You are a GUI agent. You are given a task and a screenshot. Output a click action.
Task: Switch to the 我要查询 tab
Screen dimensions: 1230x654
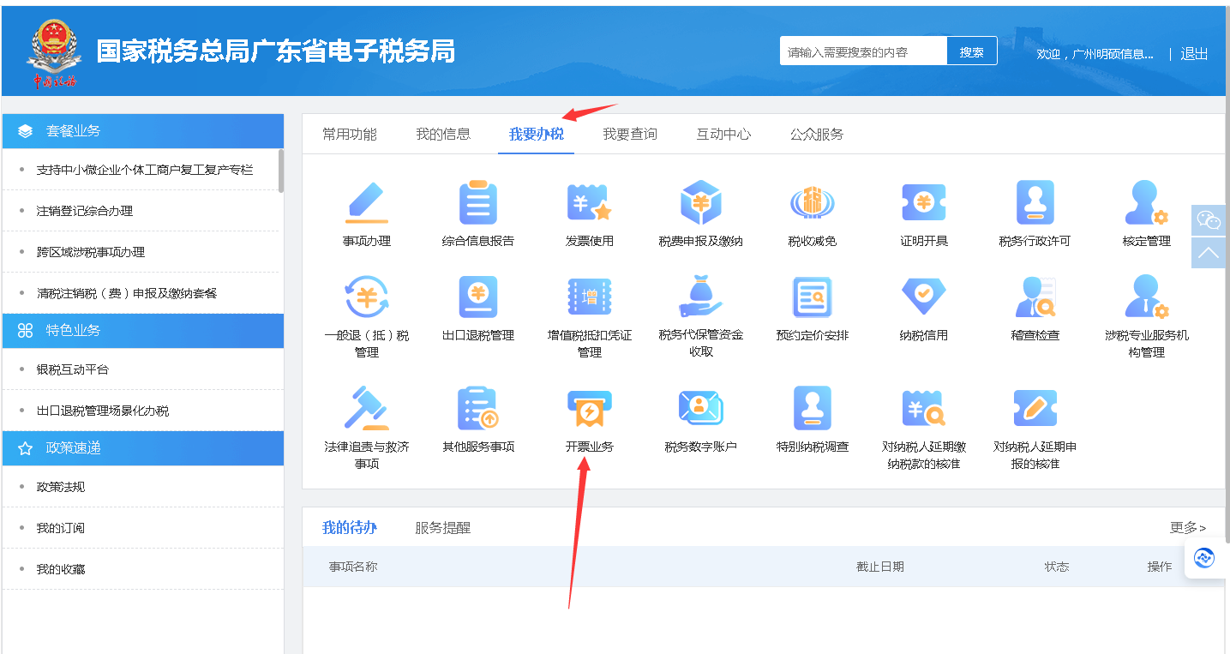tap(629, 135)
